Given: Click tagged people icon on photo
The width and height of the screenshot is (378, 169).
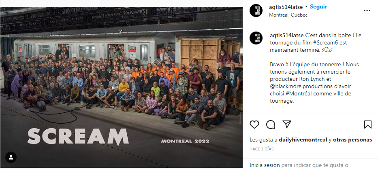Looking at the screenshot, I should [11, 157].
